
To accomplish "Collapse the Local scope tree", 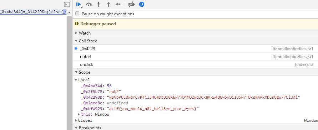I will click(76, 80).
